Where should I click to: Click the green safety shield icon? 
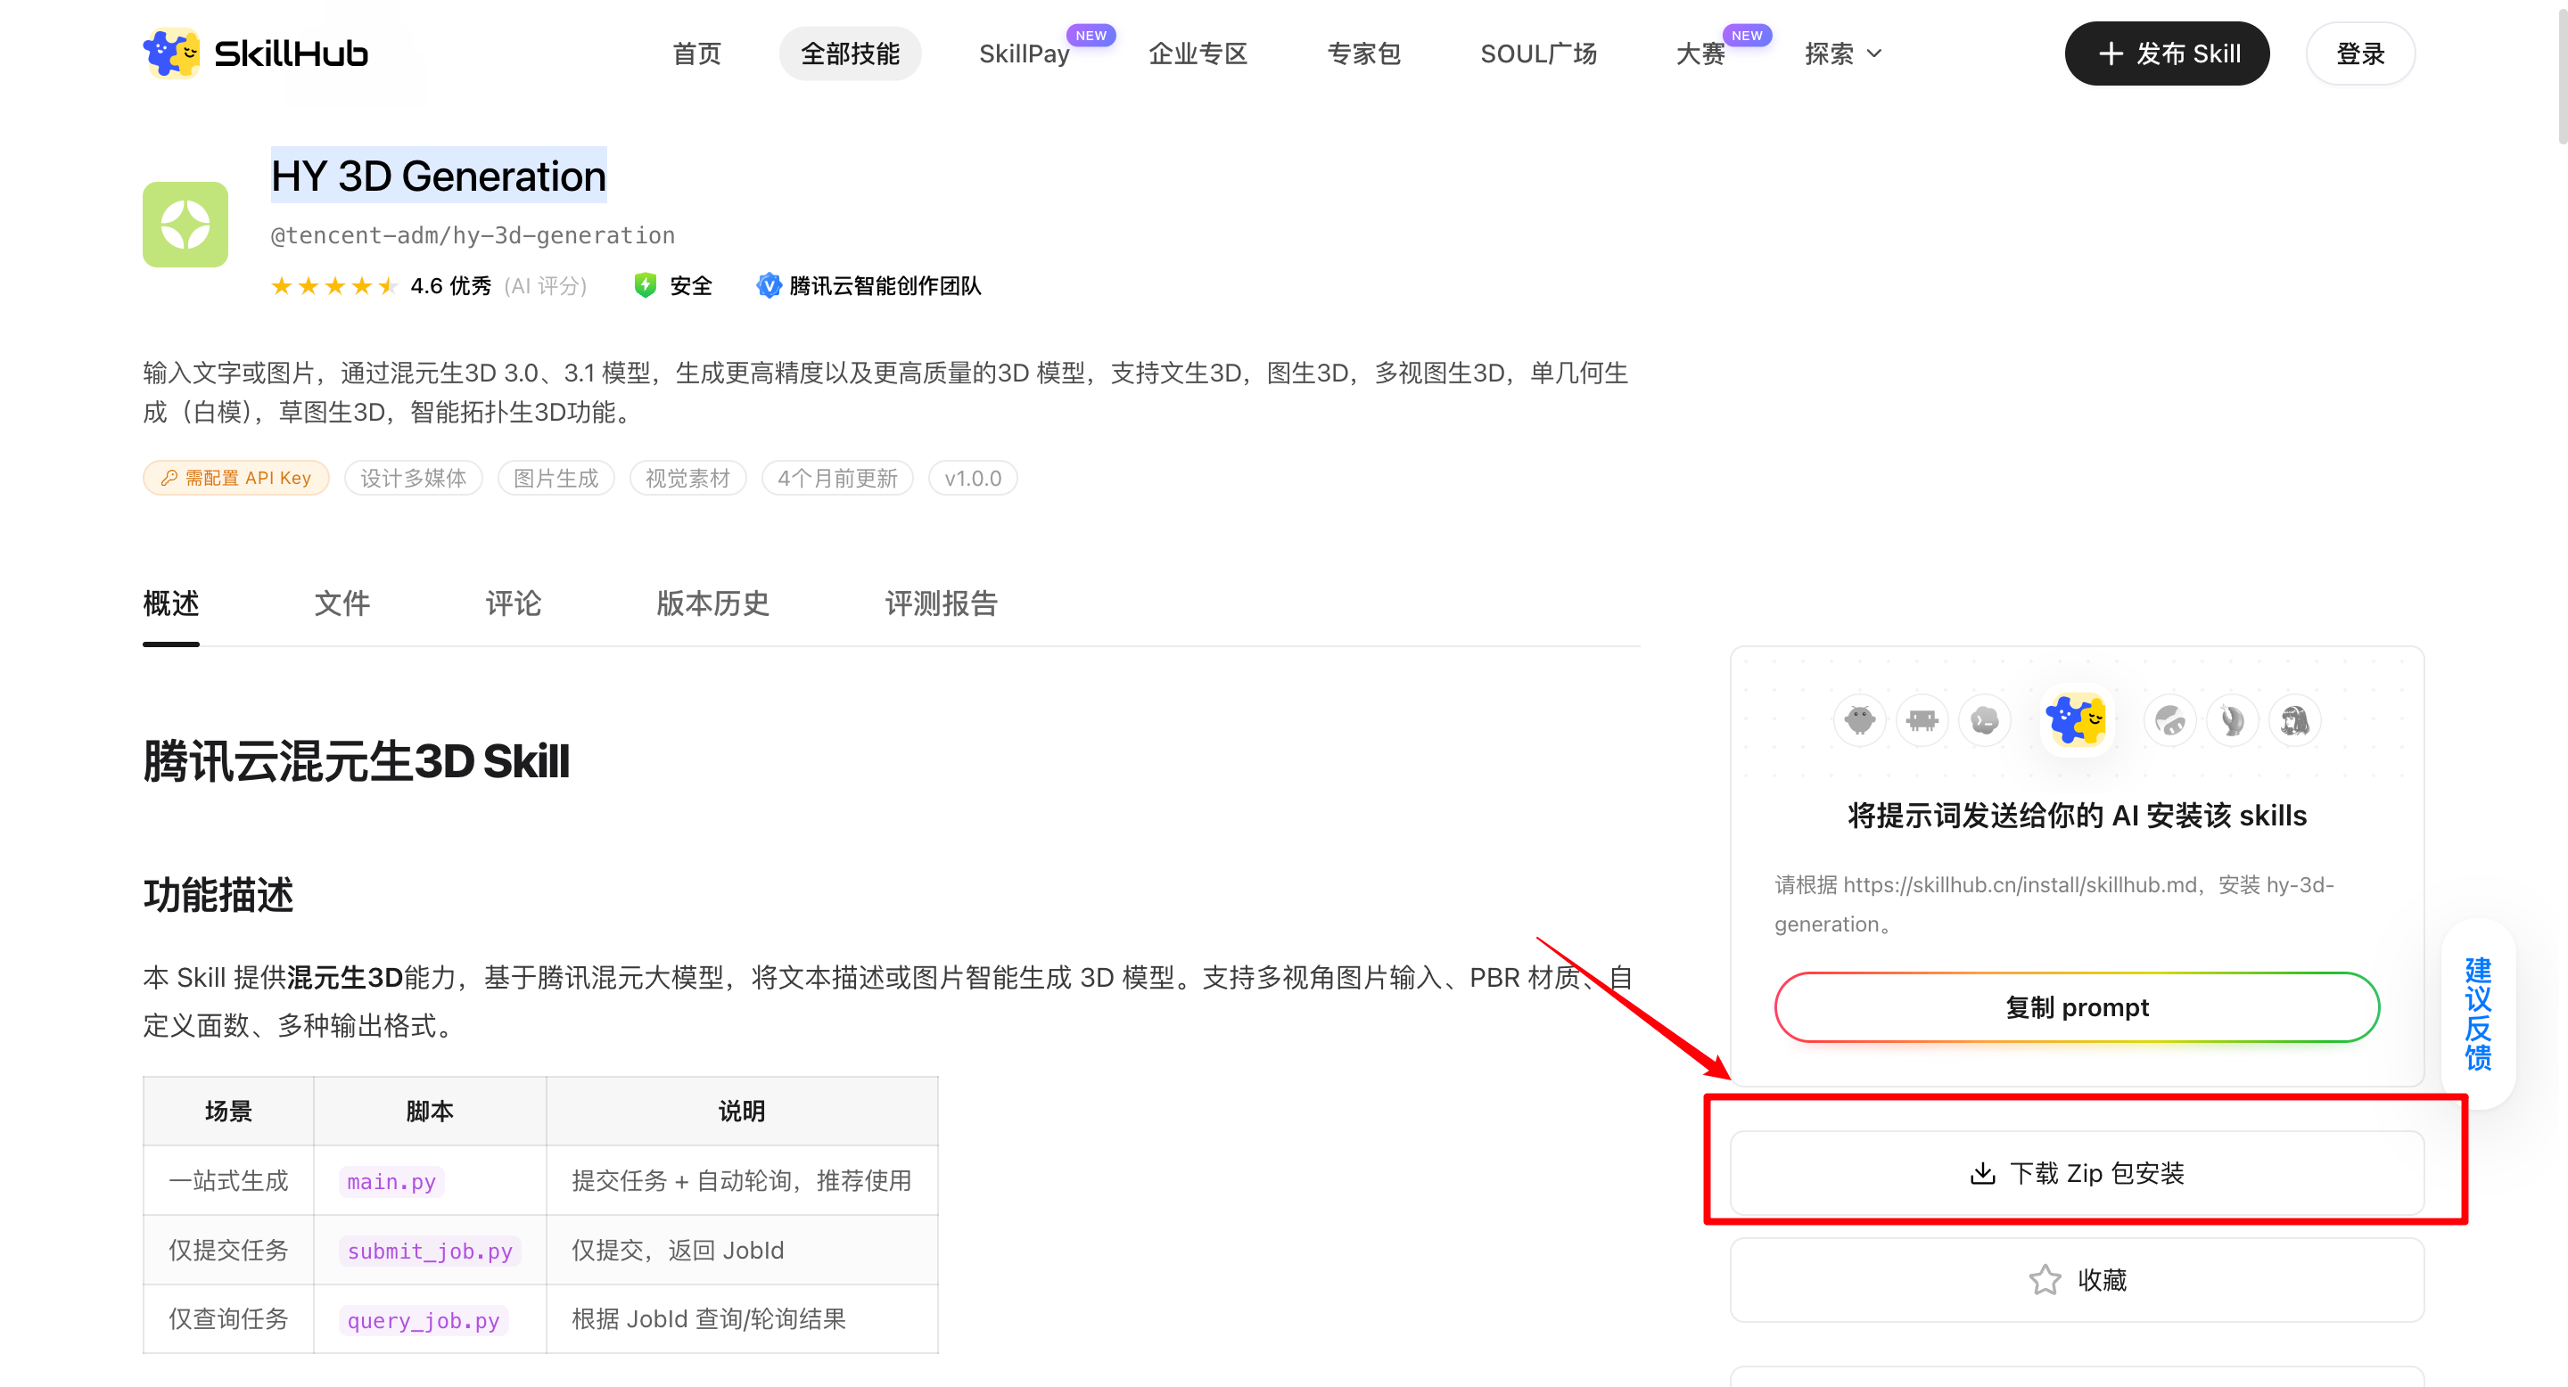tap(645, 286)
